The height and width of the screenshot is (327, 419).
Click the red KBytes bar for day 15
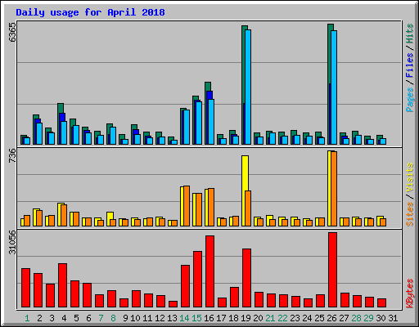[197, 280]
